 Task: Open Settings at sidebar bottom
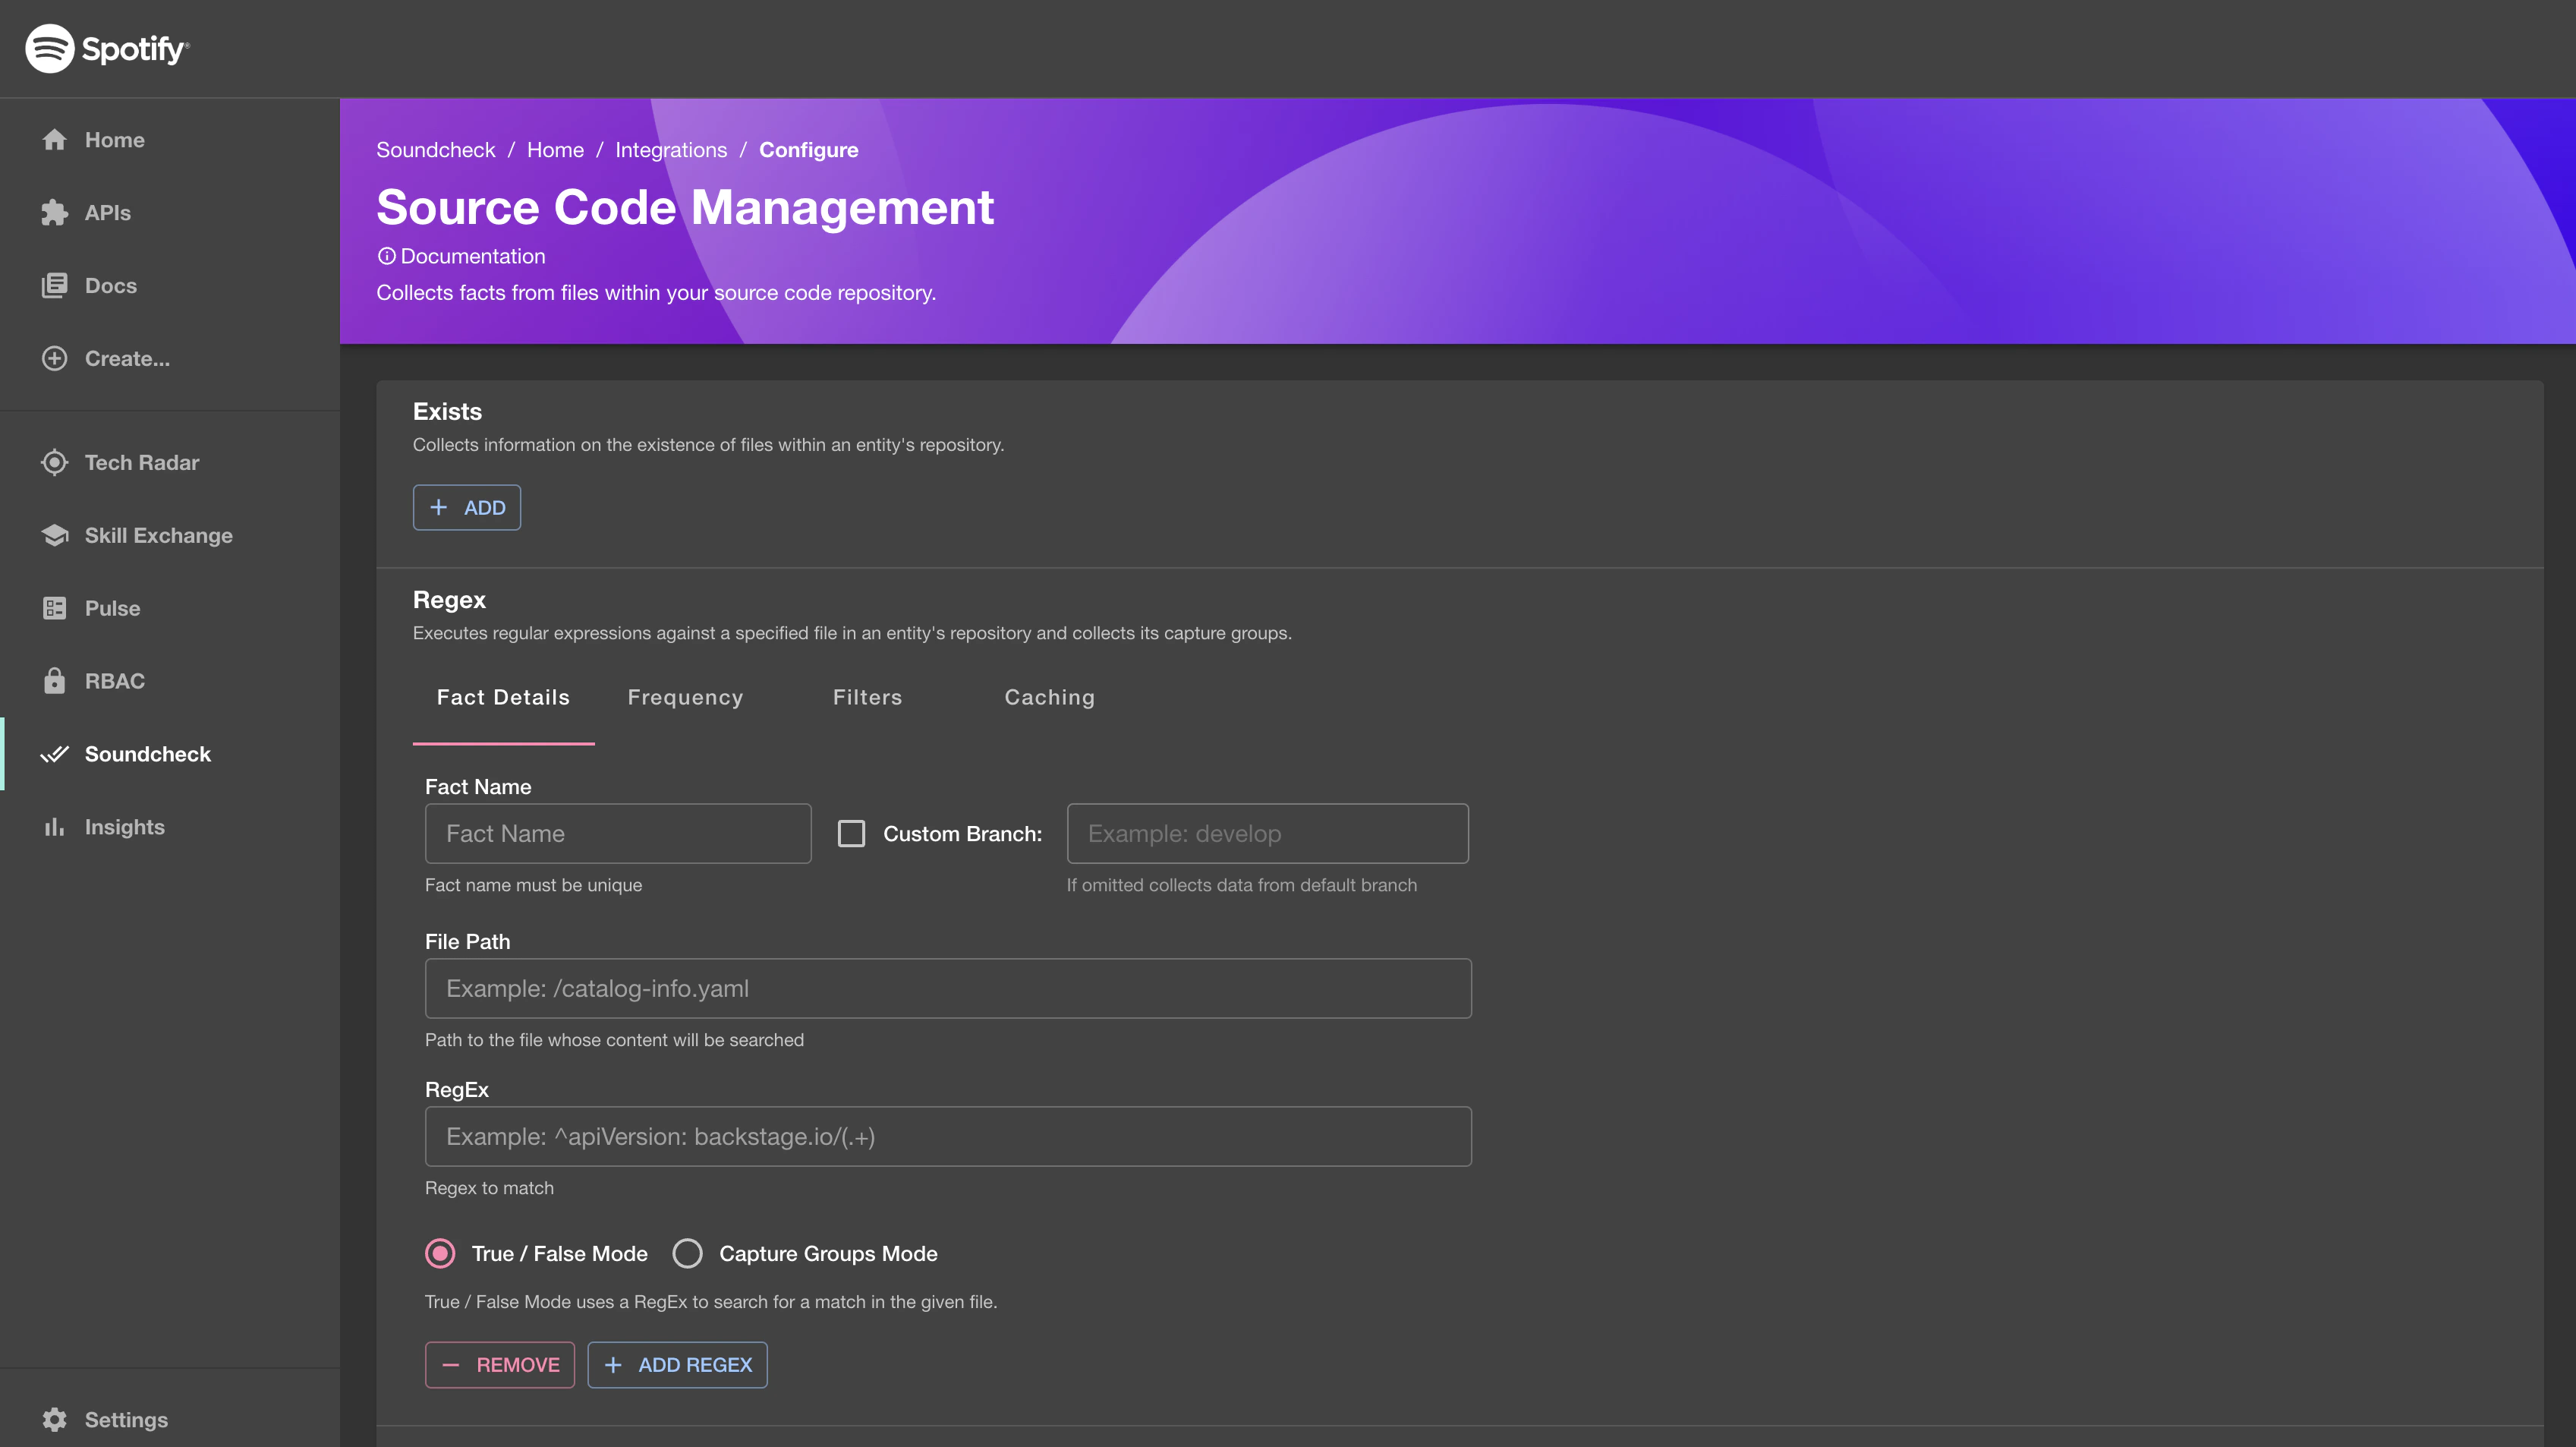(170, 1420)
